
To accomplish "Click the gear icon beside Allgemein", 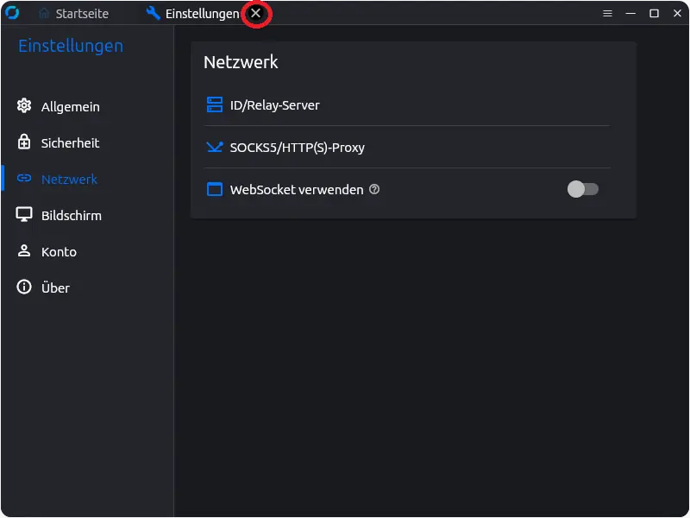I will [x=24, y=106].
